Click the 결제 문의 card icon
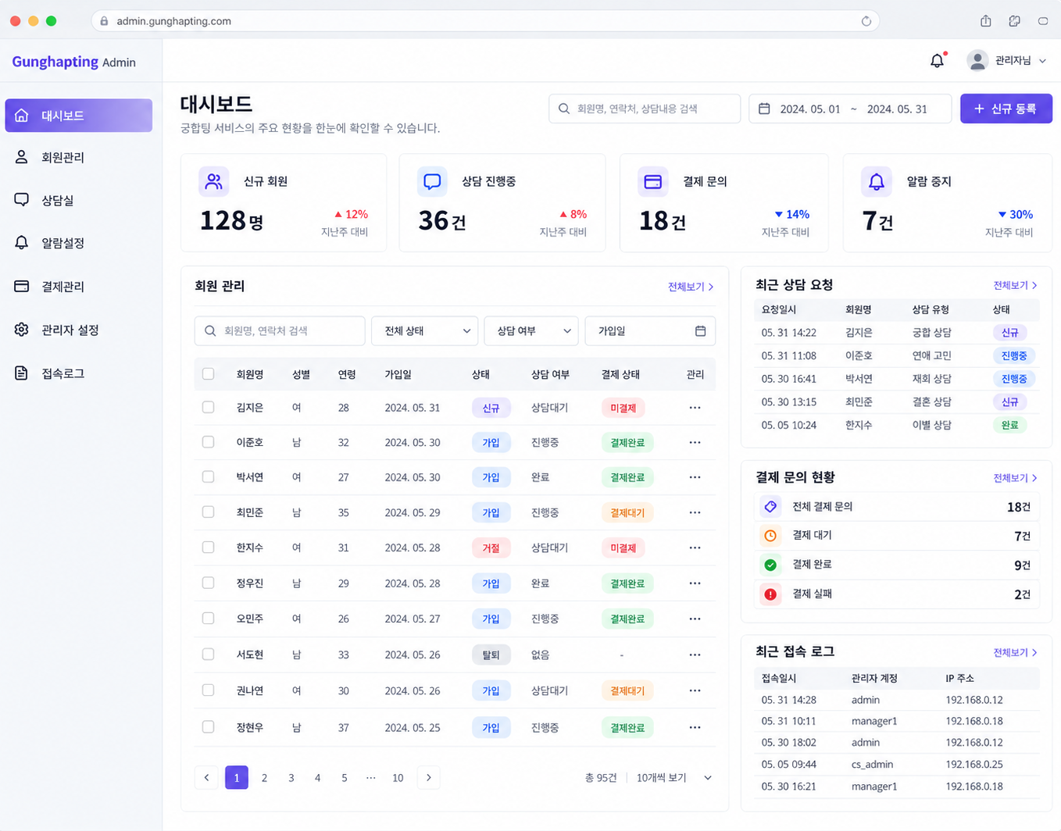Viewport: 1061px width, 831px height. pos(653,182)
